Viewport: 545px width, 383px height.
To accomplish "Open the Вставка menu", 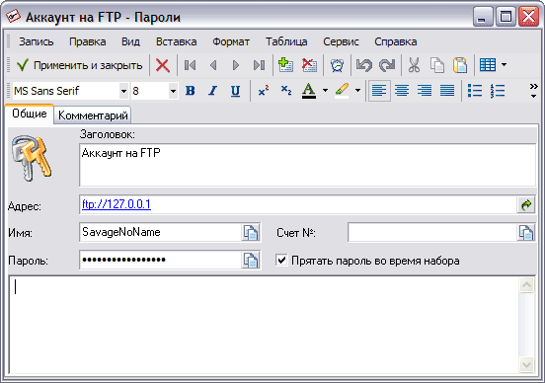I will pyautogui.click(x=176, y=41).
